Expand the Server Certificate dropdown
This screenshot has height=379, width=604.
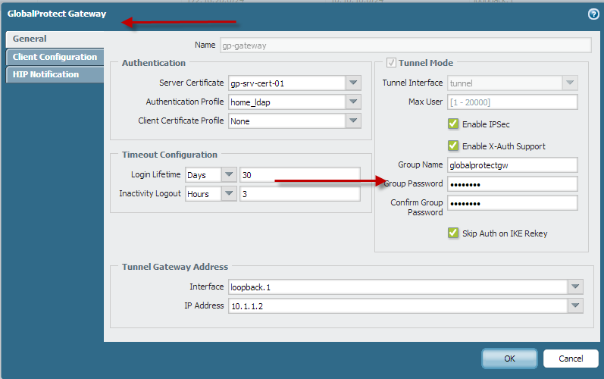point(353,83)
